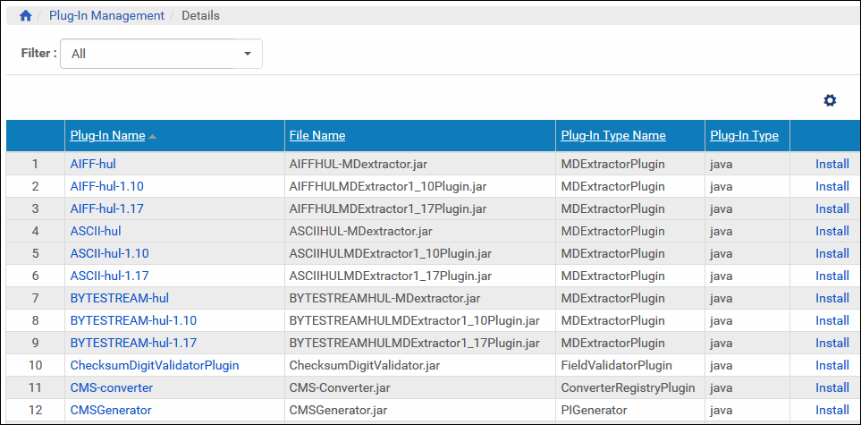Open the AIFF-hul-1.17 plug-in
Viewport: 861px width, 425px height.
point(107,209)
